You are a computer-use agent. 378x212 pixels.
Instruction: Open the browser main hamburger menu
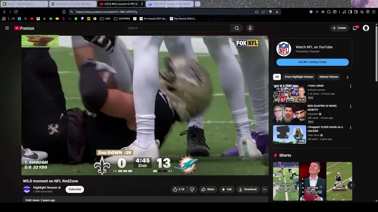coord(374,12)
